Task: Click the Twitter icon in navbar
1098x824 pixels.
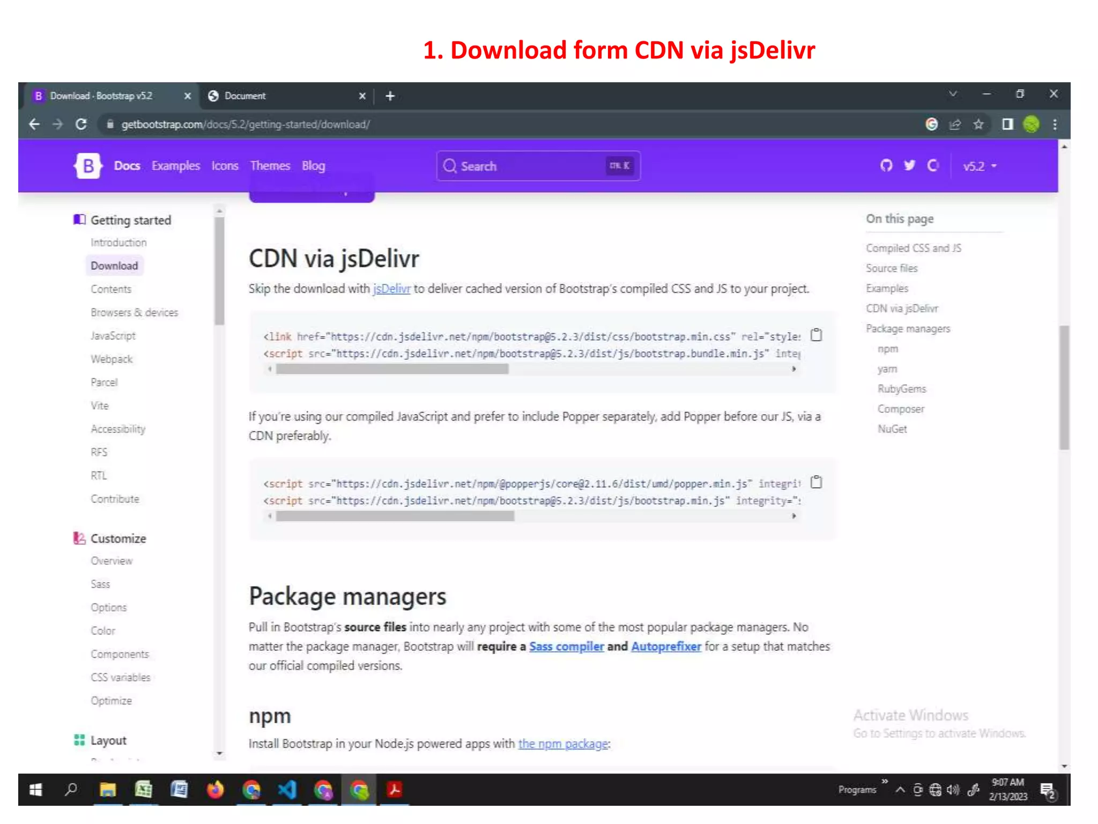Action: point(909,166)
